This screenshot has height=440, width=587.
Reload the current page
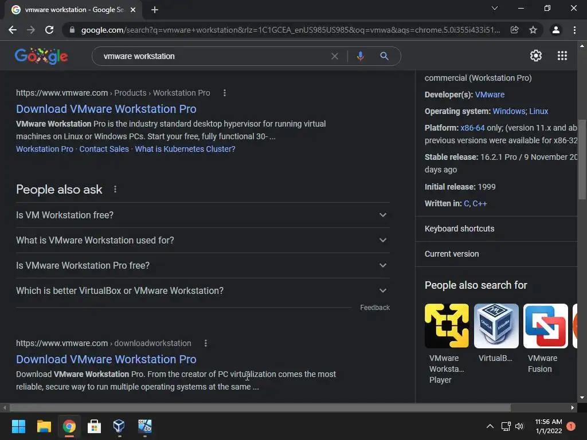coord(49,30)
